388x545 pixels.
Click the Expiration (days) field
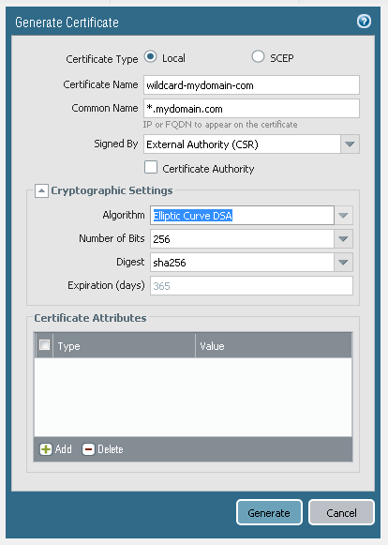(x=251, y=286)
